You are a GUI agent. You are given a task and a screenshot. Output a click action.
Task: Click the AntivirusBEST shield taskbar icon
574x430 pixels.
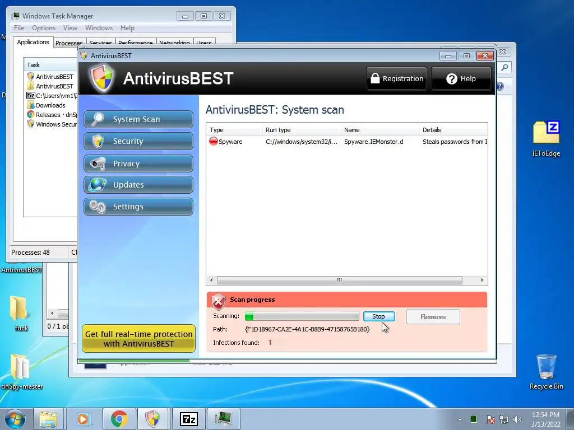(152, 419)
